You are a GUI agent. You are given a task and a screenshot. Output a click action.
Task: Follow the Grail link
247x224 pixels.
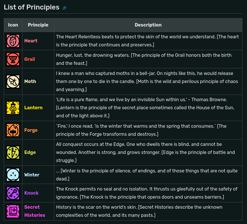(29, 59)
